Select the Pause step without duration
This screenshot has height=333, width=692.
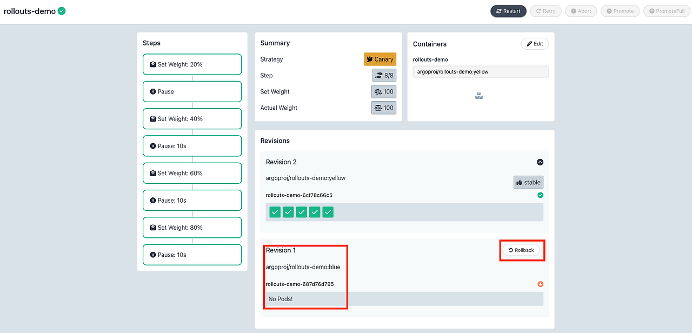(192, 91)
